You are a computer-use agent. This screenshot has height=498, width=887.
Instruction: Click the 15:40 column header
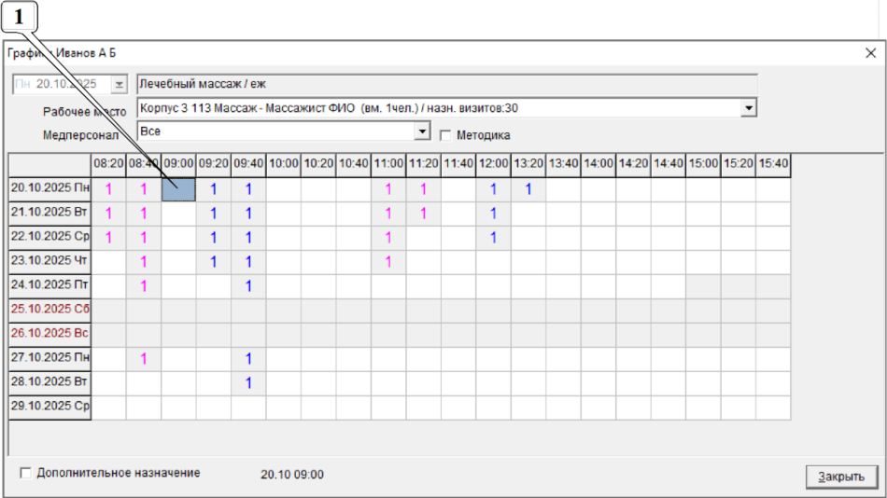[x=773, y=164]
